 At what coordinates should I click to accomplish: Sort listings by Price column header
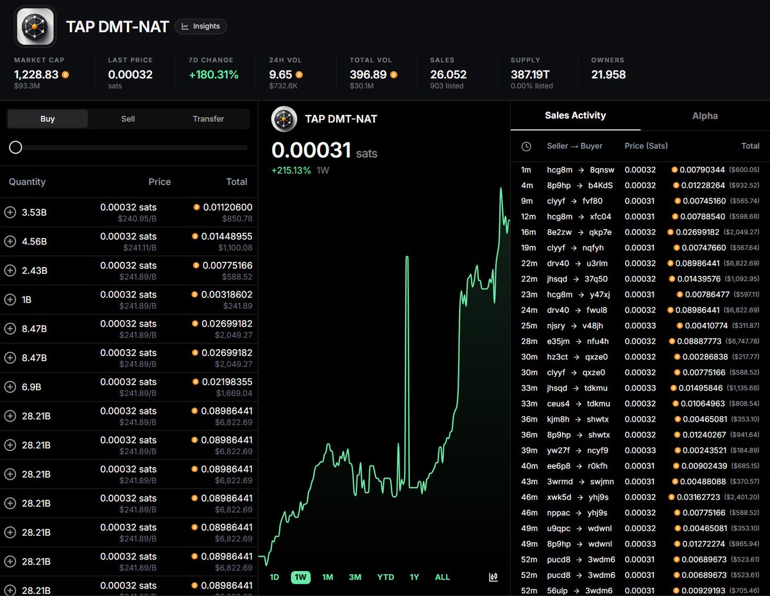[159, 182]
